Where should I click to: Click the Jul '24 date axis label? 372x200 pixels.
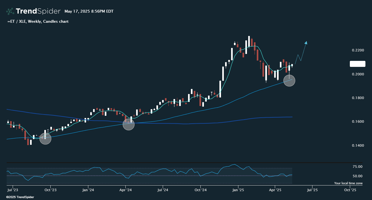(x=163, y=190)
